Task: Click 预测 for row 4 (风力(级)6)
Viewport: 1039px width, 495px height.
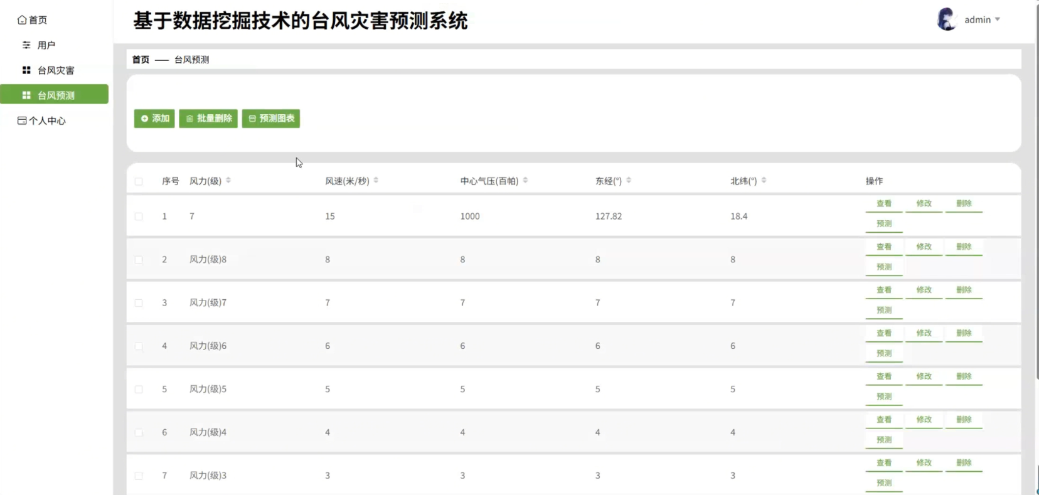Action: click(x=884, y=354)
